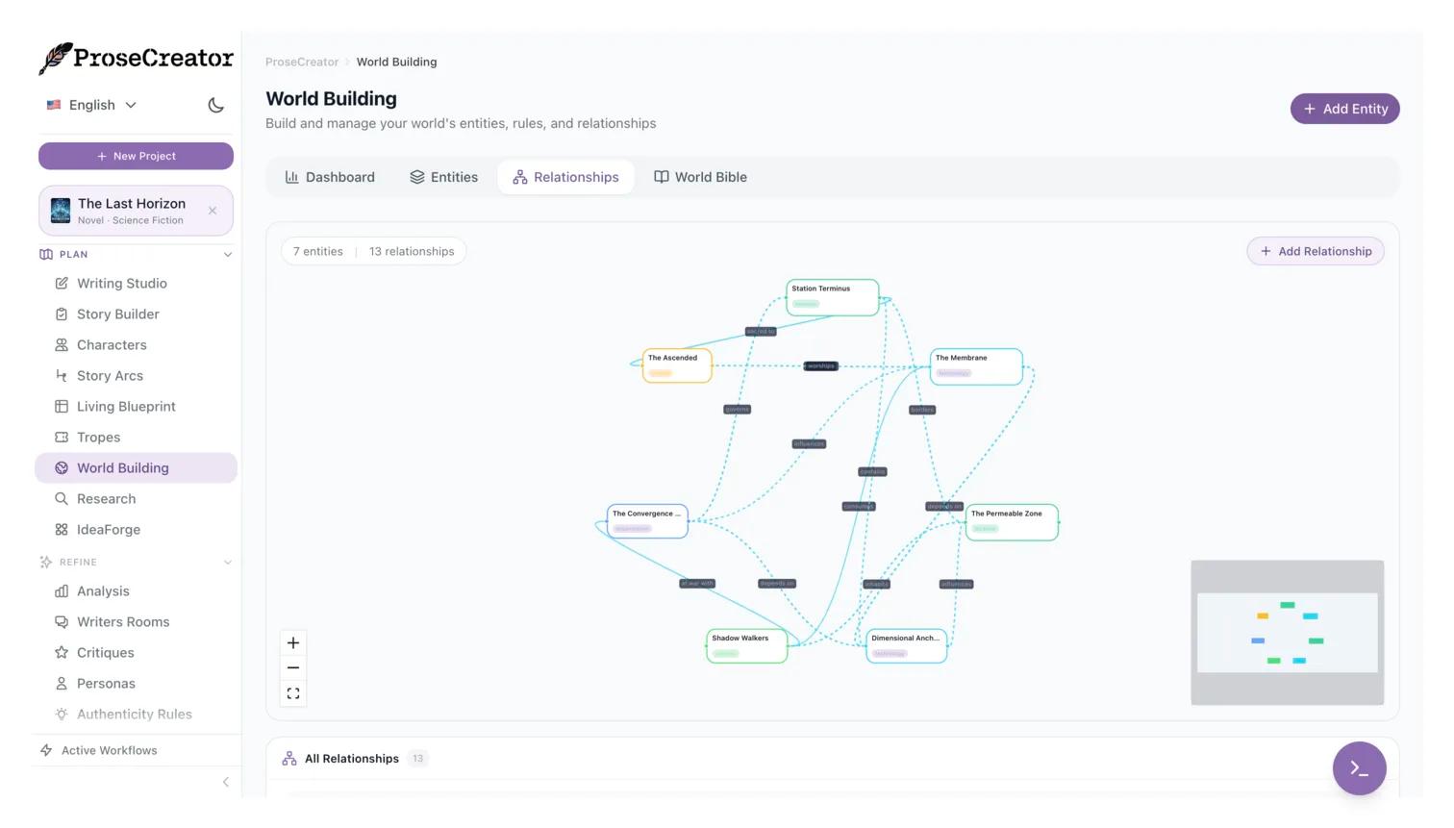Image resolution: width=1454 pixels, height=828 pixels.
Task: Collapse the sidebar with the chevron
Action: click(x=226, y=782)
